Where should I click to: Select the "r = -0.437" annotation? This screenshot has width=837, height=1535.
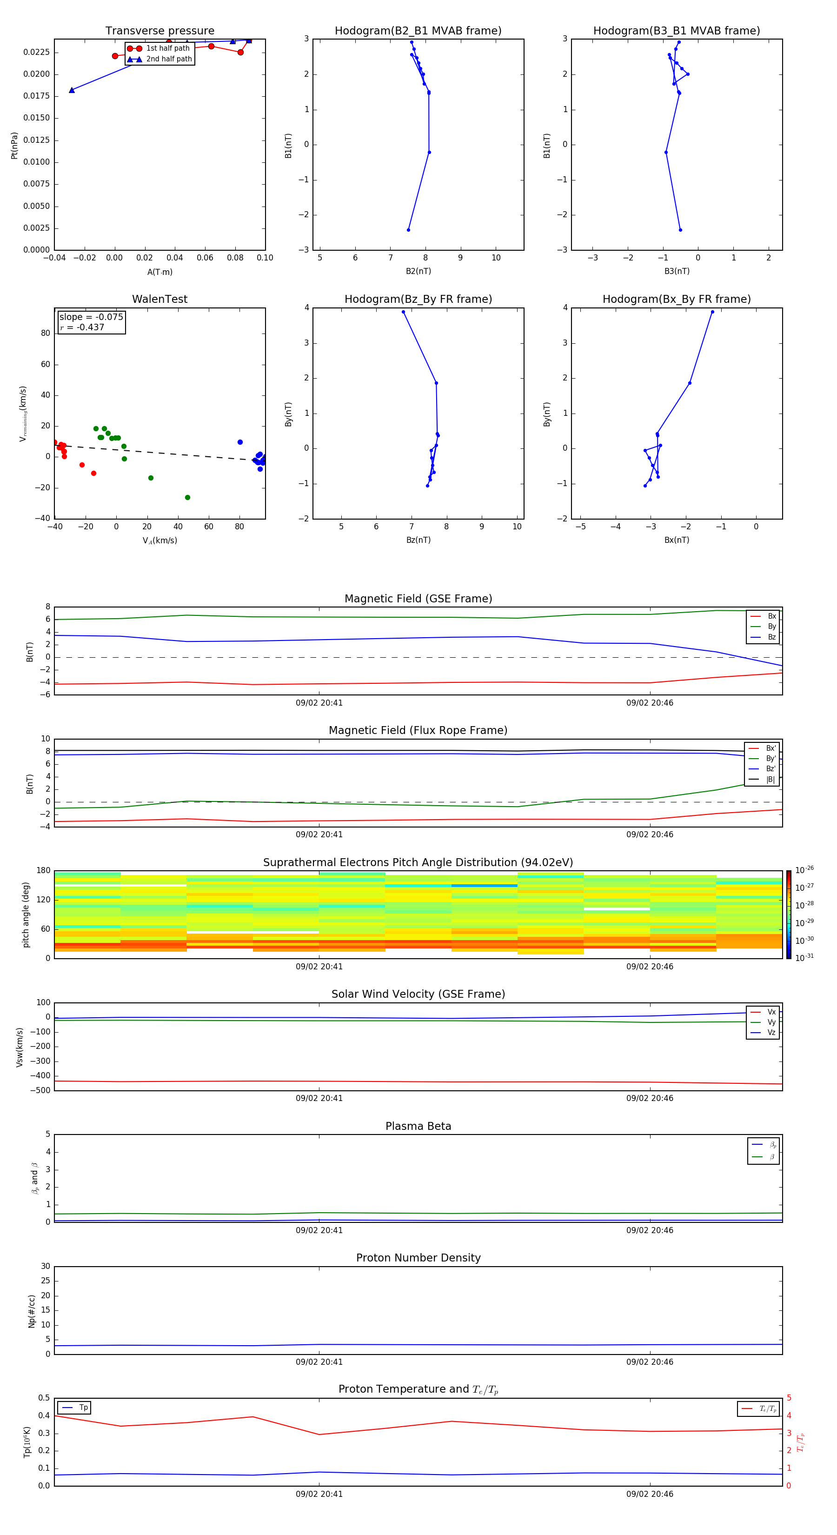[x=82, y=327]
